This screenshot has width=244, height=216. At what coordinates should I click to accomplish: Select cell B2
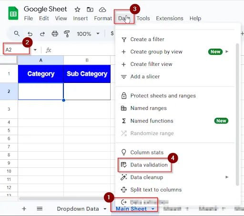point(87,92)
